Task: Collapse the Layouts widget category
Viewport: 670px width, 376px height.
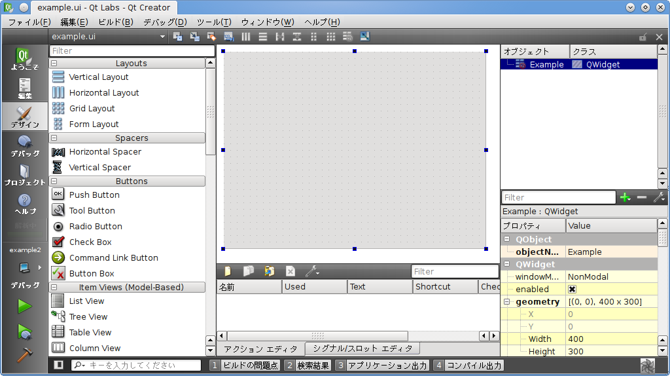Action: click(x=54, y=64)
